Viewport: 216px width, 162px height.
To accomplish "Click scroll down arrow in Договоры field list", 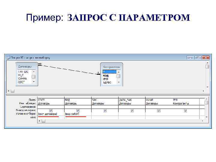I will (x=34, y=82).
